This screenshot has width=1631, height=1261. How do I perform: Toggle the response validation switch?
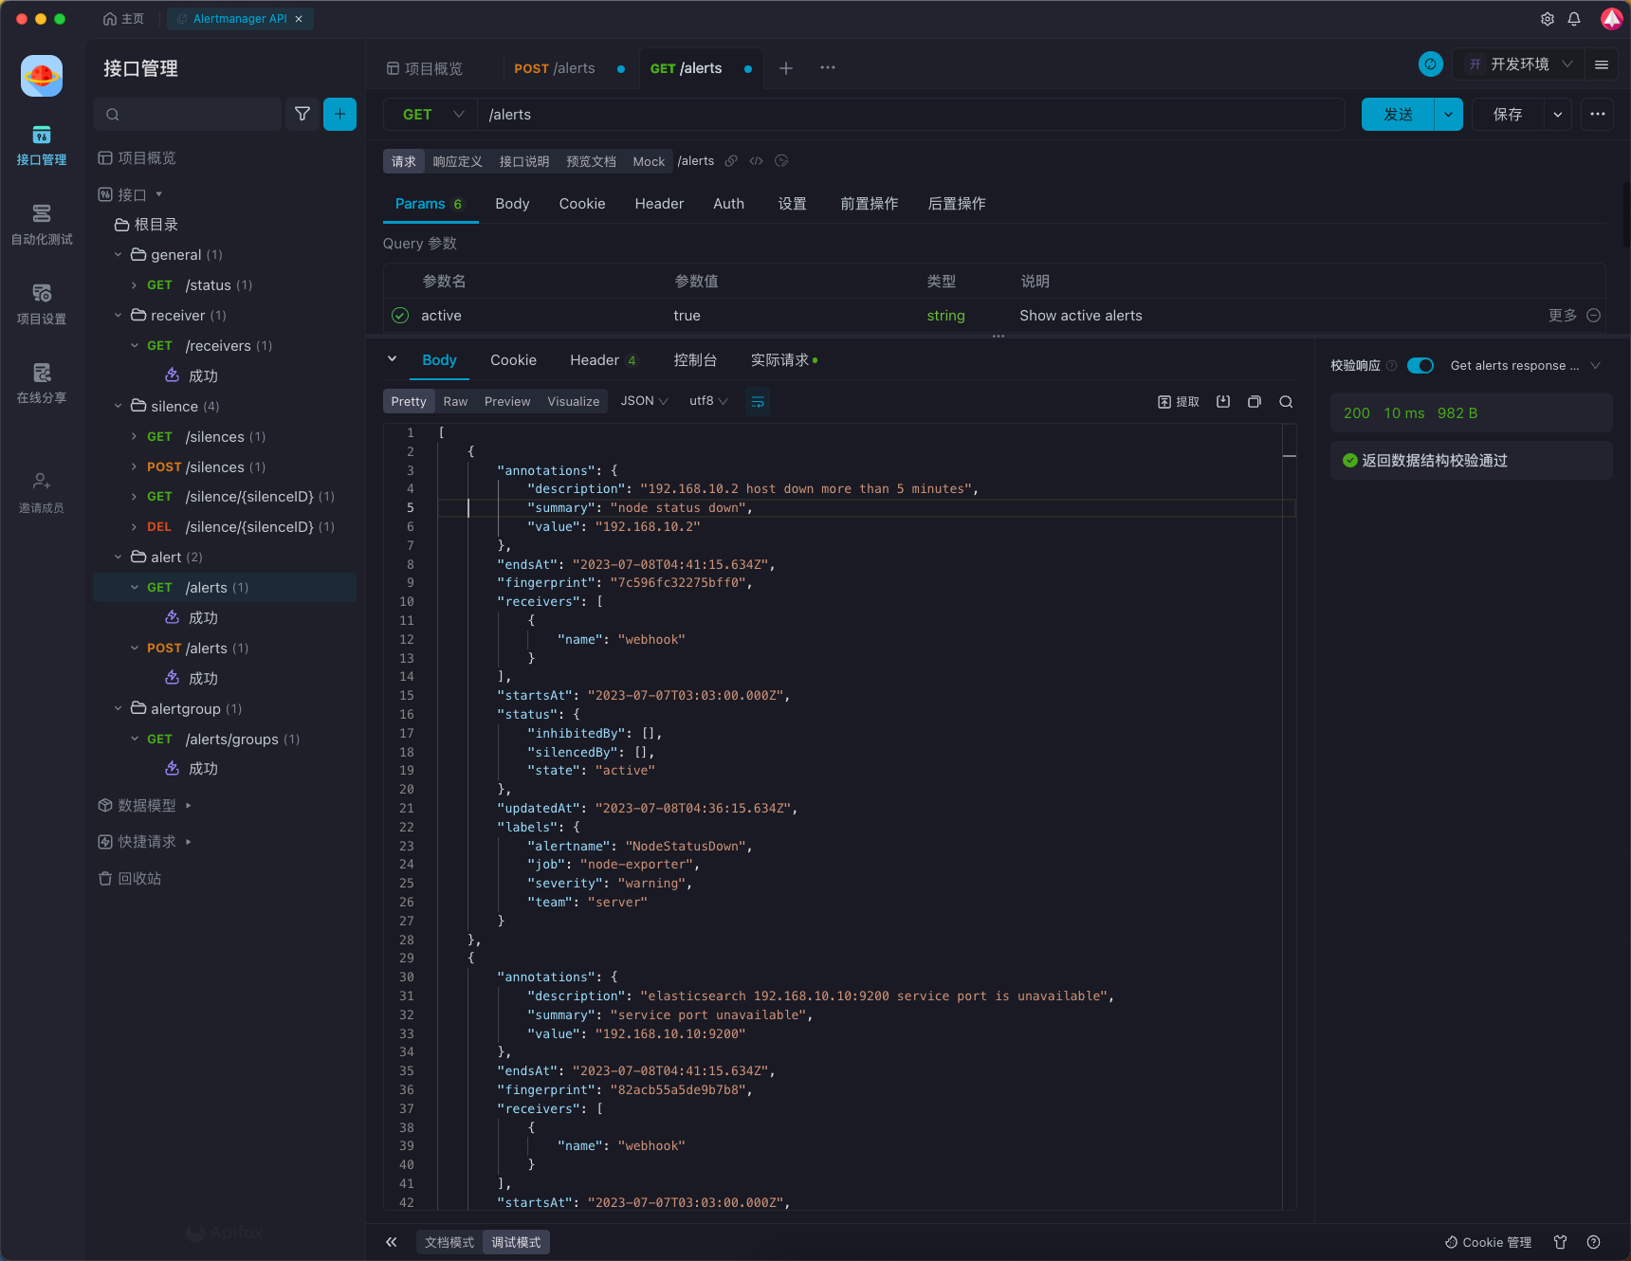1420,366
